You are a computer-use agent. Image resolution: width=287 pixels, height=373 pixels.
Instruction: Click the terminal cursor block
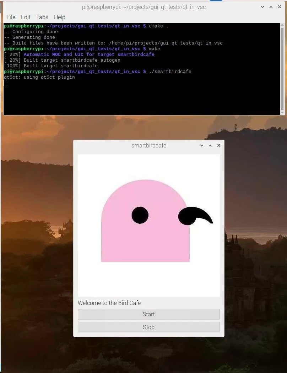(5, 83)
